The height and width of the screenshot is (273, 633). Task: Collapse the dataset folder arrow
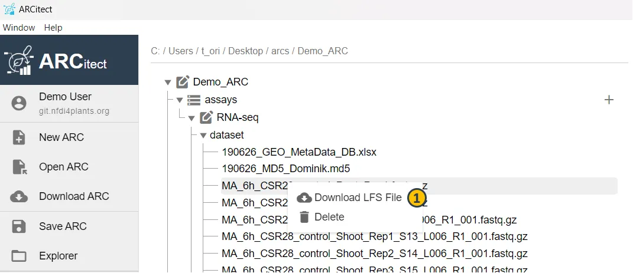click(203, 136)
